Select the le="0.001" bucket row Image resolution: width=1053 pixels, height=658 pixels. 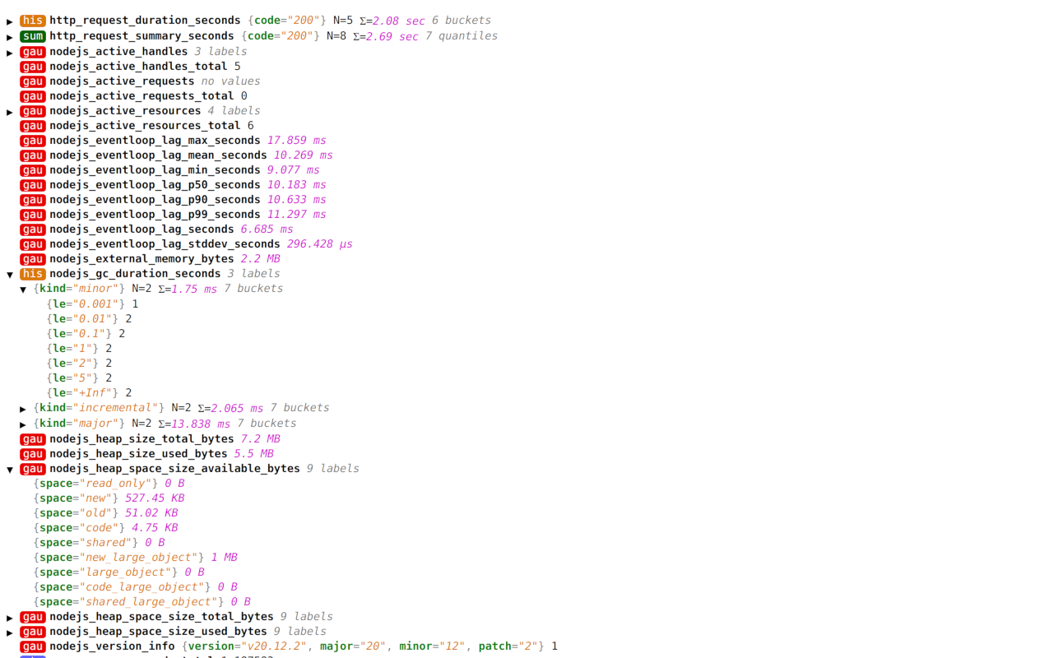[92, 304]
